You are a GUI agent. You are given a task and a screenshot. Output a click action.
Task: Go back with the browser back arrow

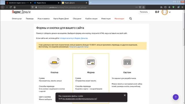pos(3,7)
